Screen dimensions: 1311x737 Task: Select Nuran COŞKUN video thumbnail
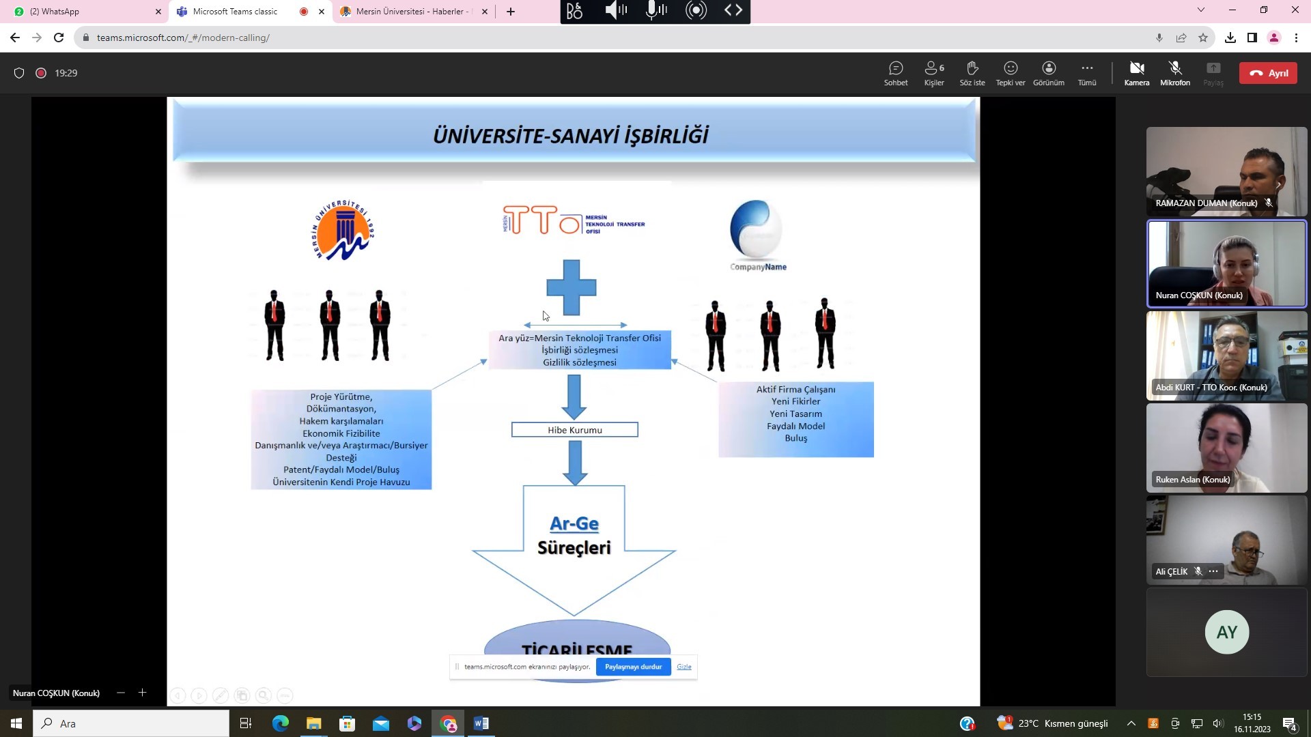click(x=1226, y=263)
